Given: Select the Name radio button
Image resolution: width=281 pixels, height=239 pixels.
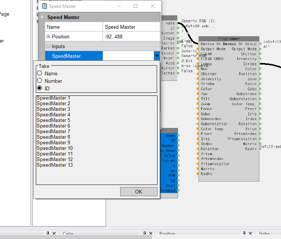Looking at the screenshot, I should coord(39,73).
